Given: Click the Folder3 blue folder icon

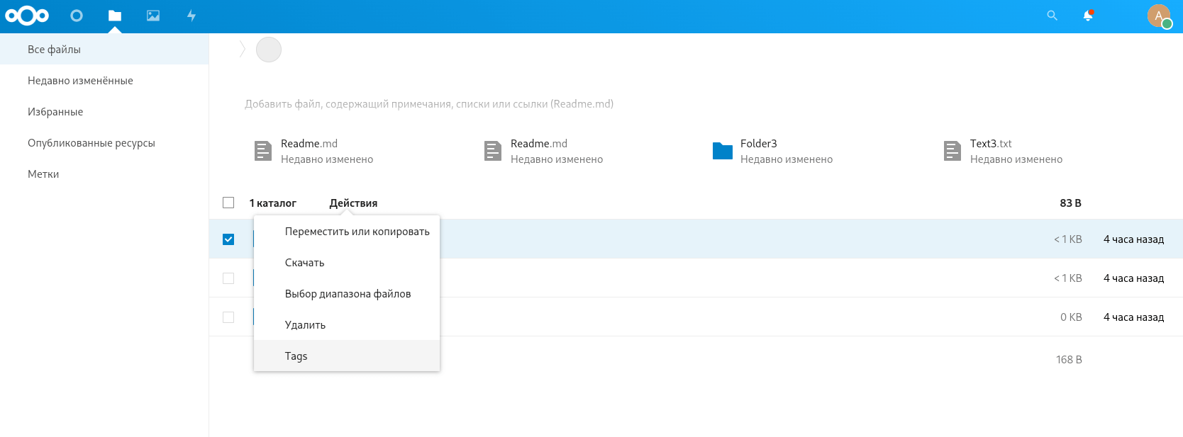Looking at the screenshot, I should point(722,151).
